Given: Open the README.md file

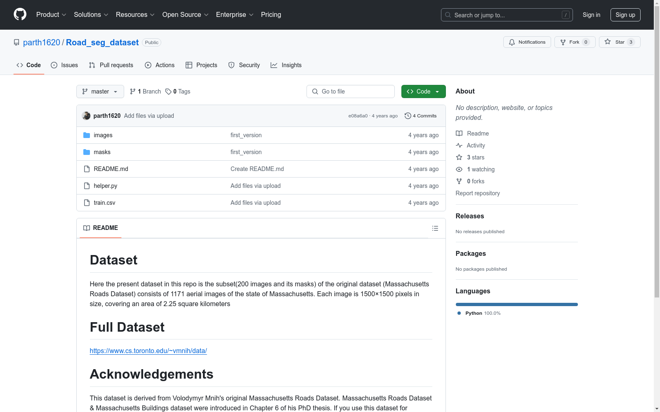Looking at the screenshot, I should [x=111, y=169].
